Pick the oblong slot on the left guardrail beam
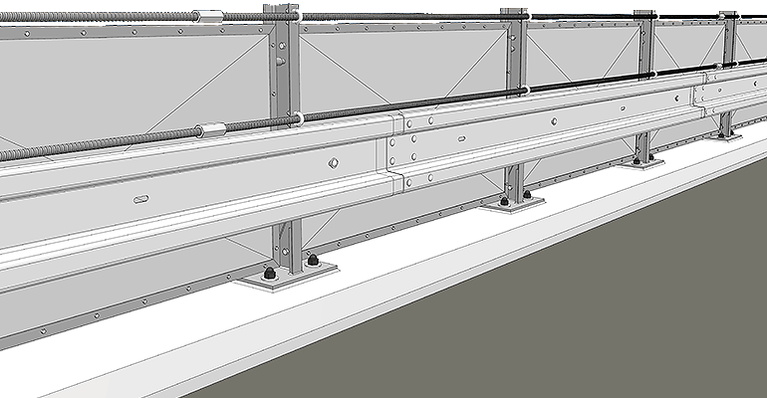The height and width of the screenshot is (398, 767). click(x=140, y=199)
